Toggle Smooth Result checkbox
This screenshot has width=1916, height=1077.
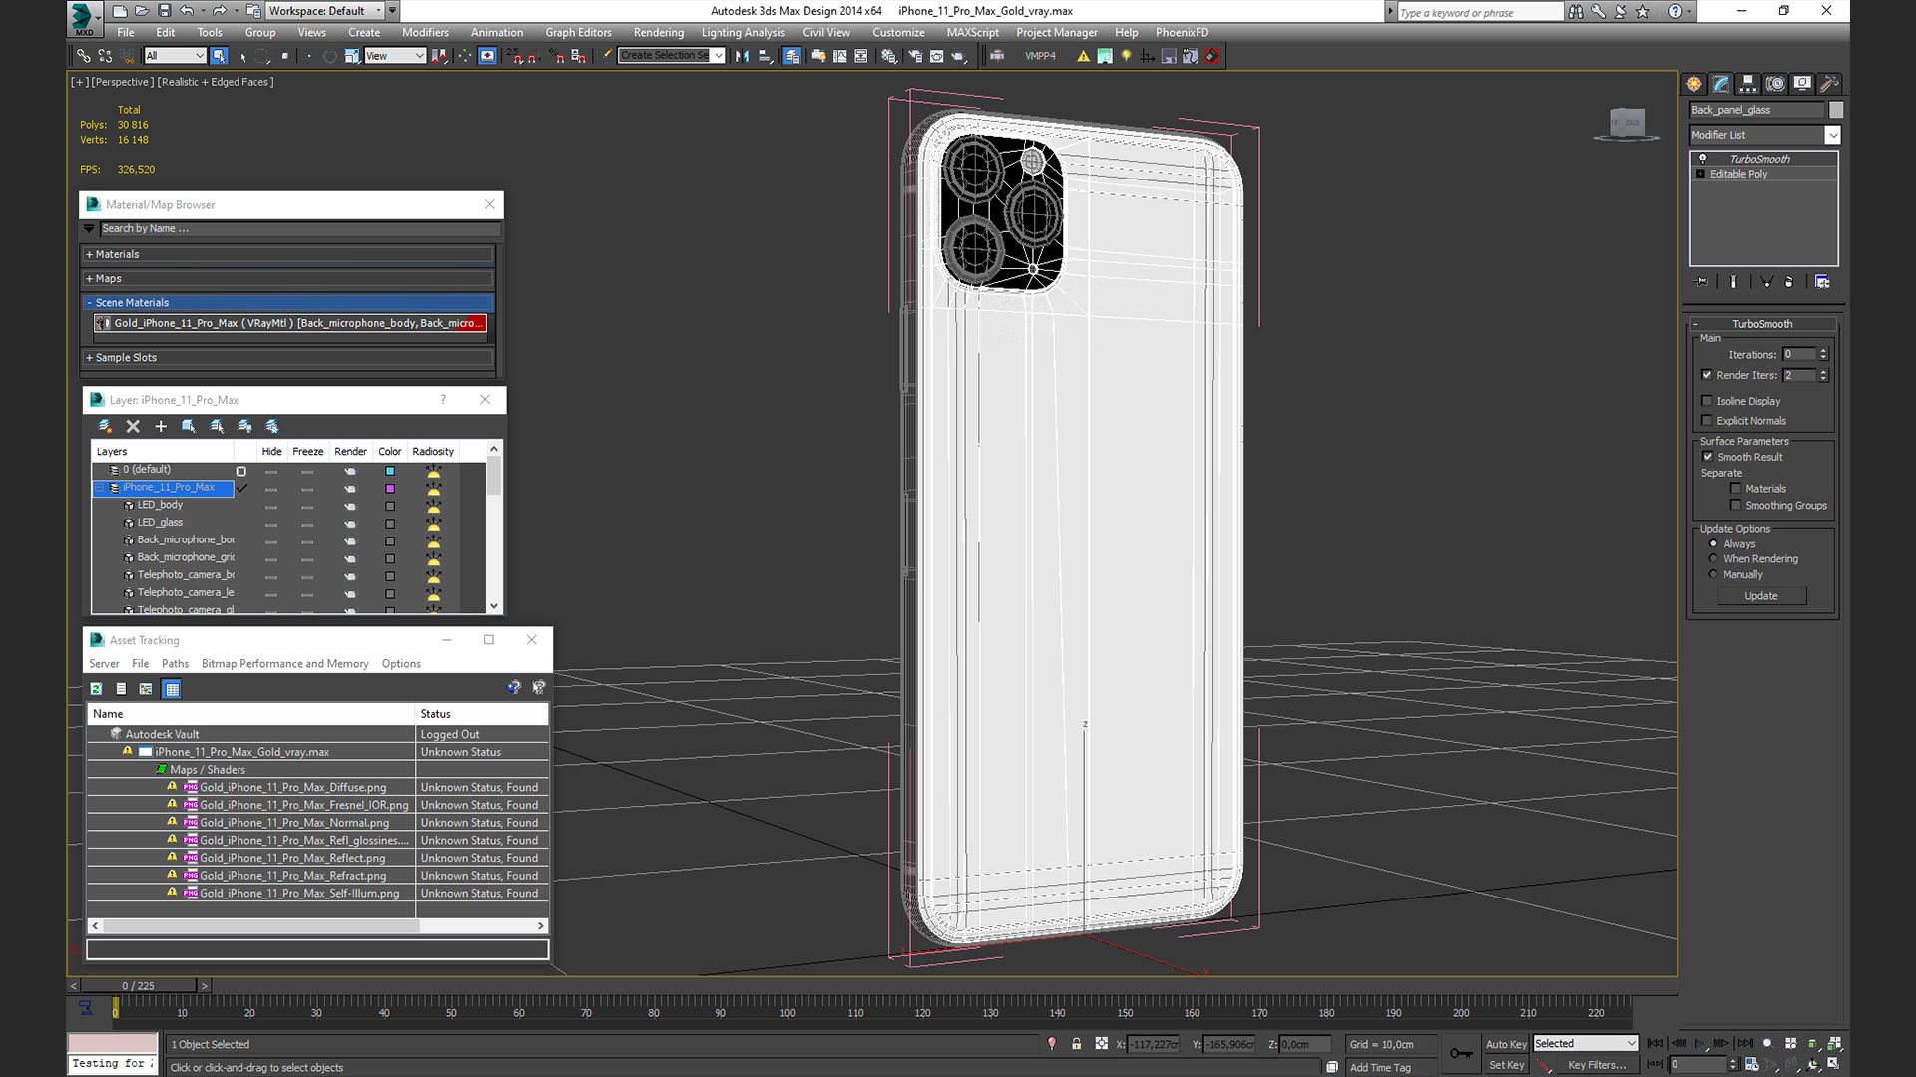[x=1707, y=457]
